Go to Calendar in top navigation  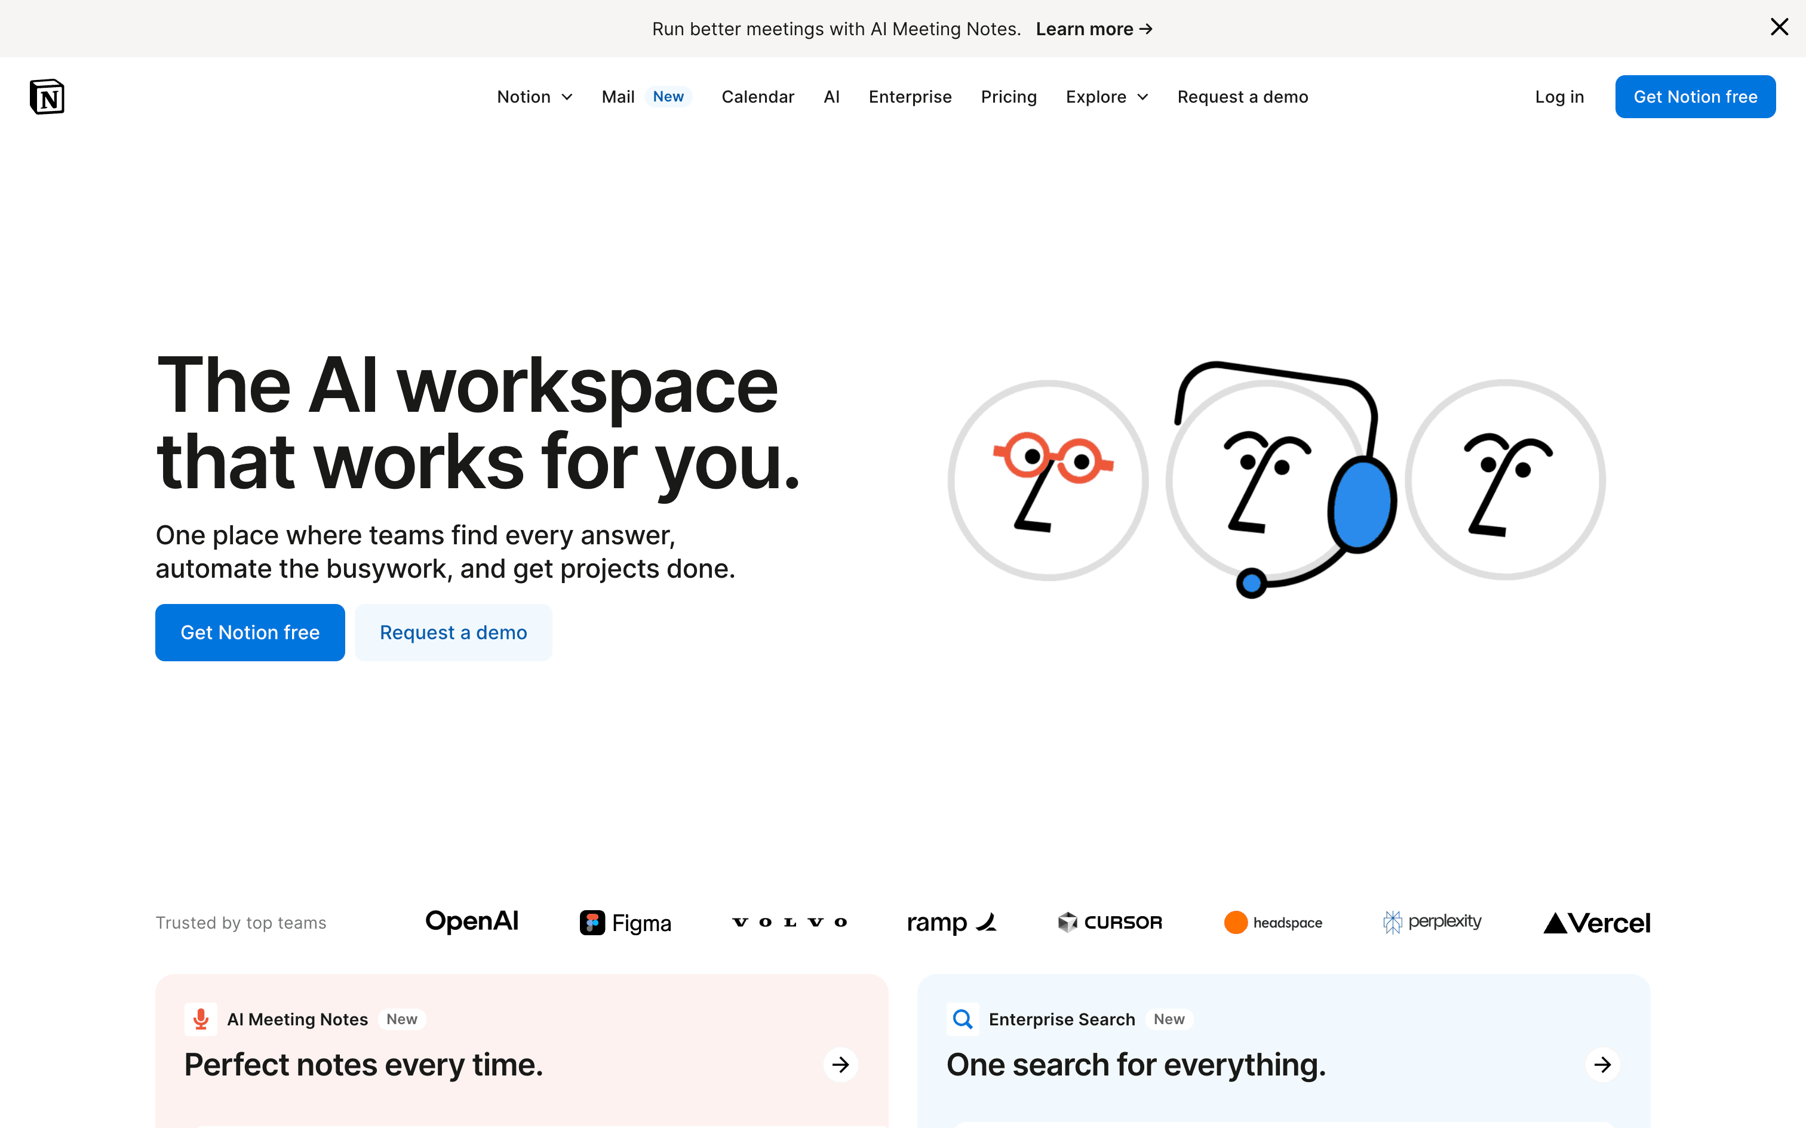757,97
